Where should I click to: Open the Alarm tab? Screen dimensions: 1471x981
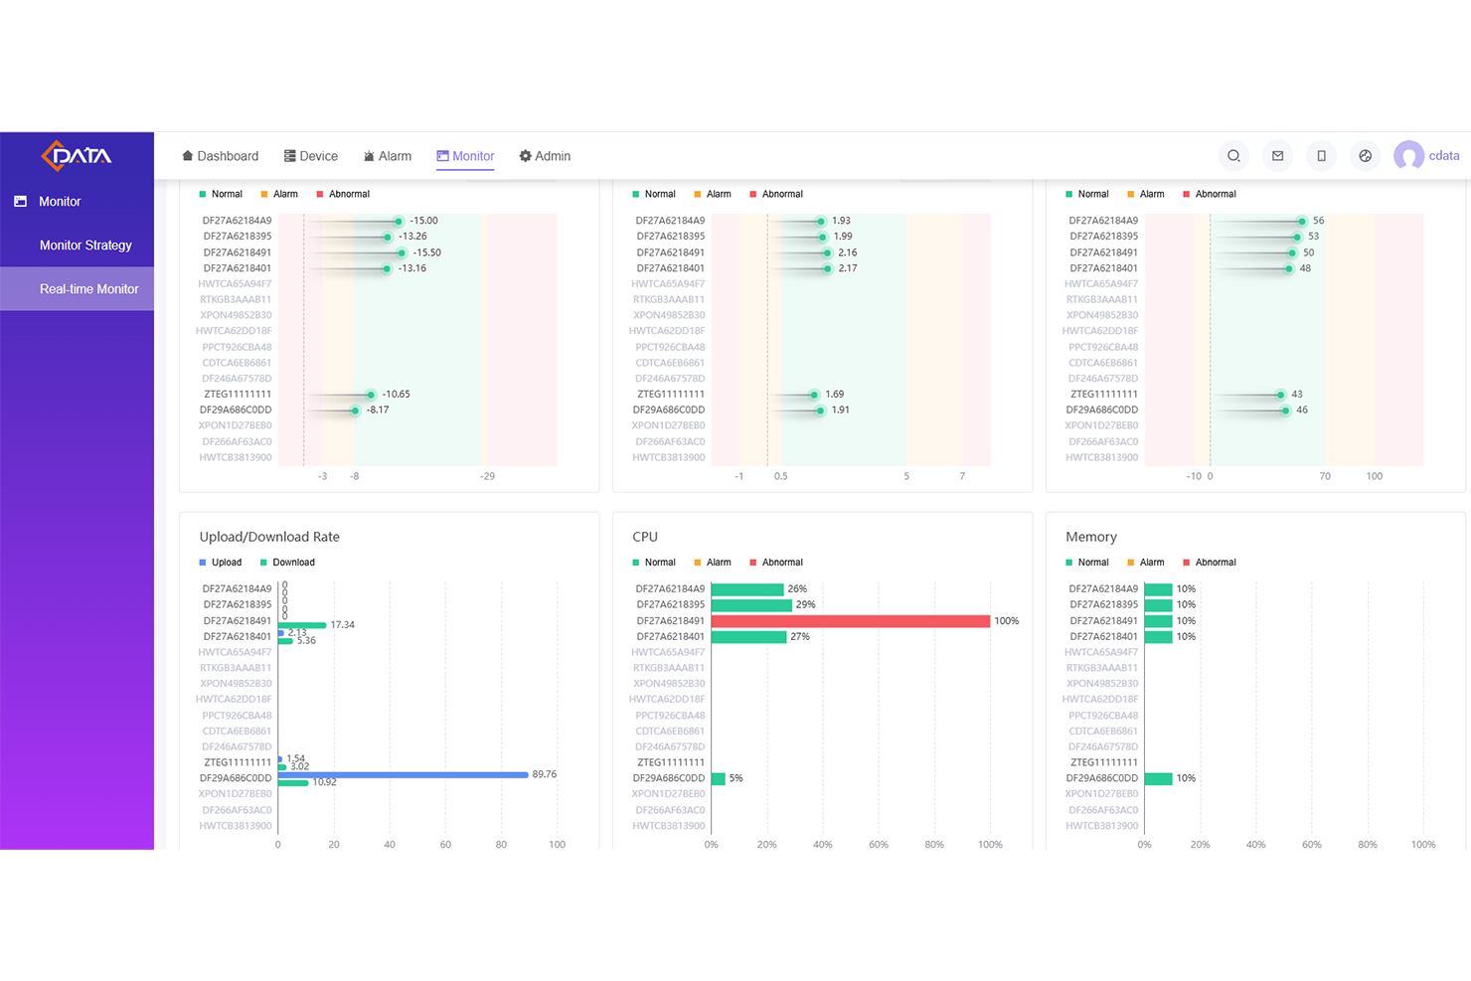(387, 156)
